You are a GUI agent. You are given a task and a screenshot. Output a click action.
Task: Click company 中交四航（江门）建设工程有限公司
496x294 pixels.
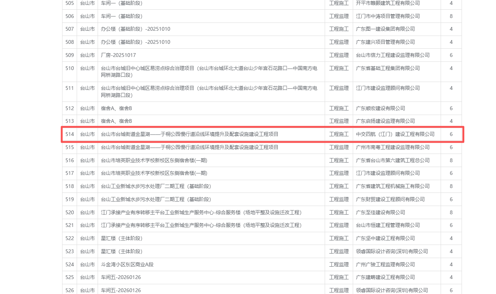tap(395, 134)
